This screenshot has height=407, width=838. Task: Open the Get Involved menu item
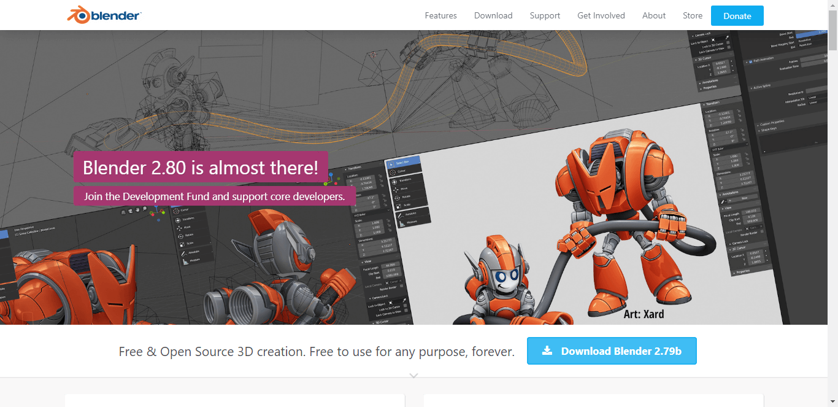601,15
